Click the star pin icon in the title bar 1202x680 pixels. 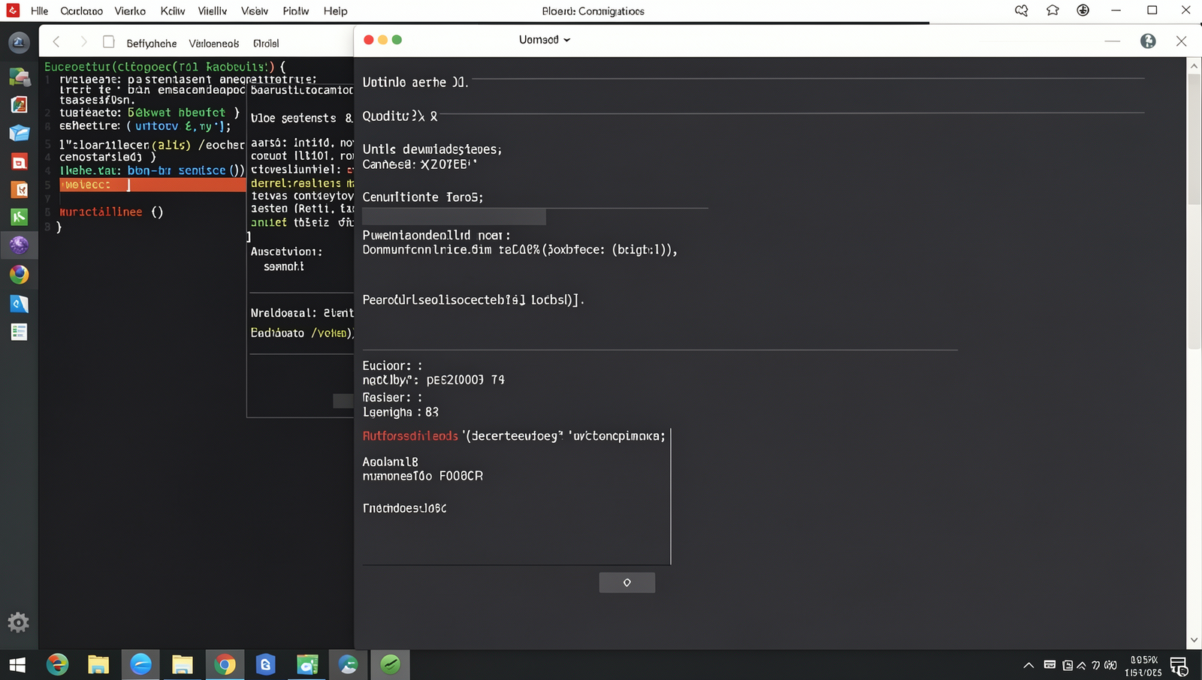[1053, 11]
